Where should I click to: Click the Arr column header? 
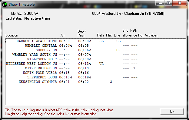point(62,35)
